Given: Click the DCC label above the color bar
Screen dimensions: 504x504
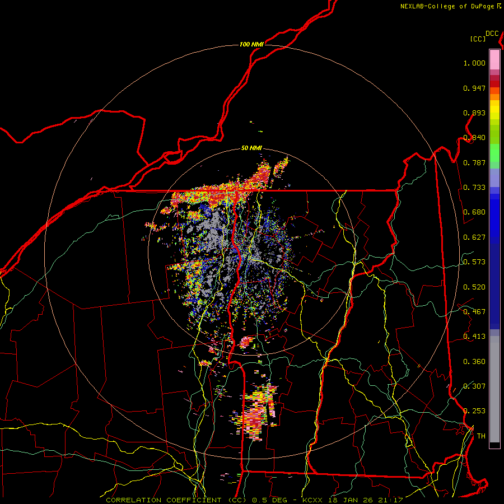Looking at the screenshot, I should pyautogui.click(x=492, y=34).
